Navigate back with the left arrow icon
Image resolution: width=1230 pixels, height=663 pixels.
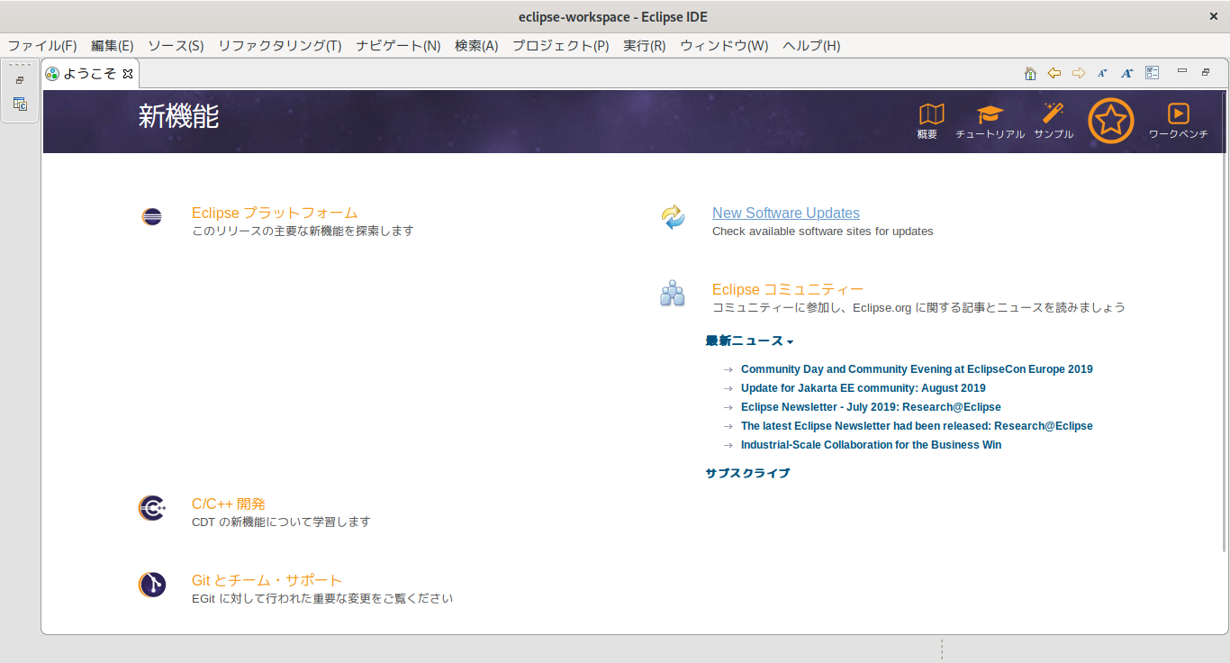1054,73
